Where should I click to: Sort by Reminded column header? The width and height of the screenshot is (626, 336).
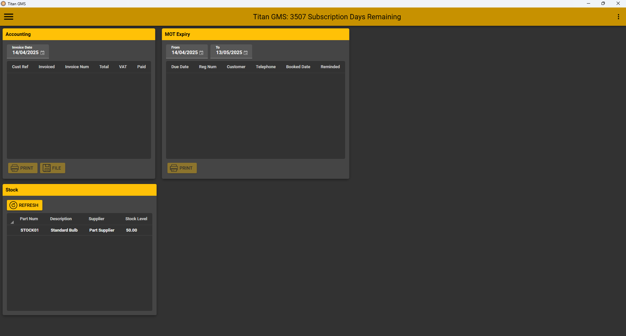(330, 67)
